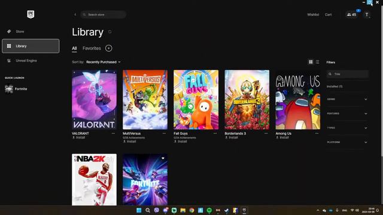The width and height of the screenshot is (383, 215).
Task: Install VALORANT
Action: point(78,137)
